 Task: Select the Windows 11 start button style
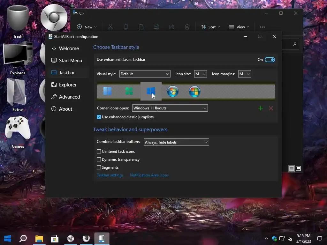108,91
